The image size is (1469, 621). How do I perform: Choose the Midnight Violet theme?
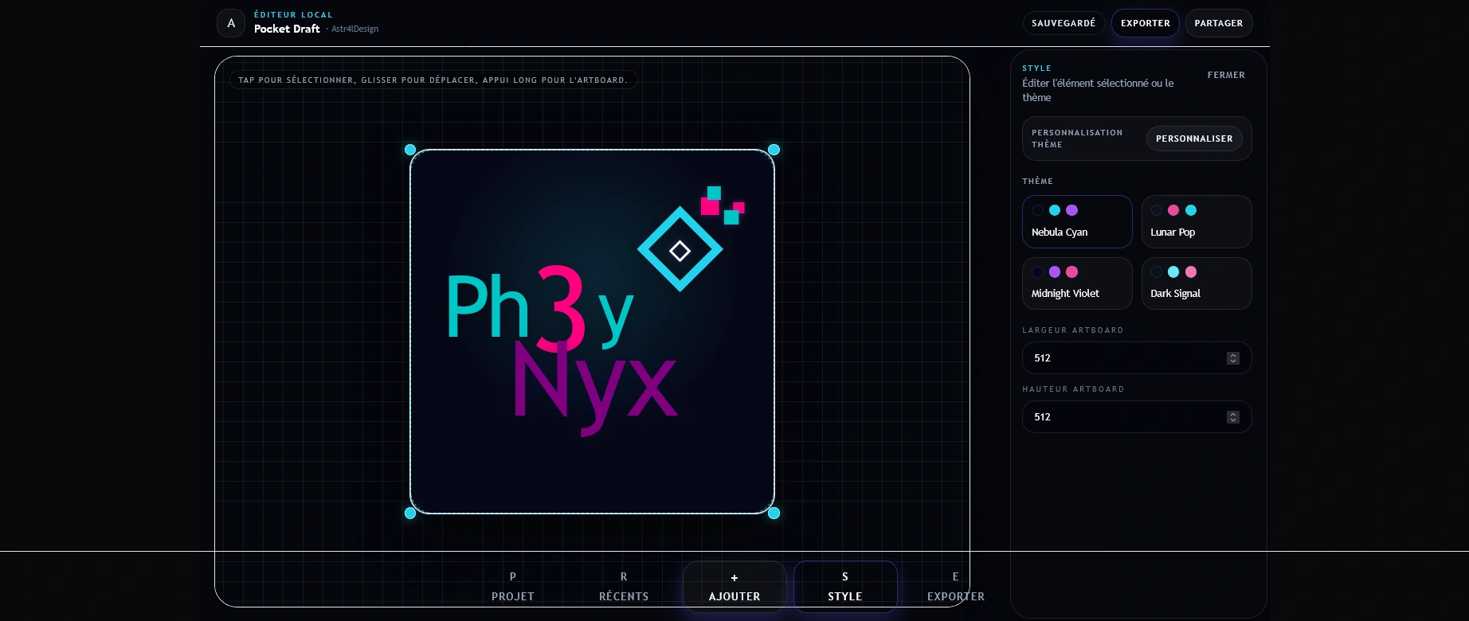pos(1077,283)
